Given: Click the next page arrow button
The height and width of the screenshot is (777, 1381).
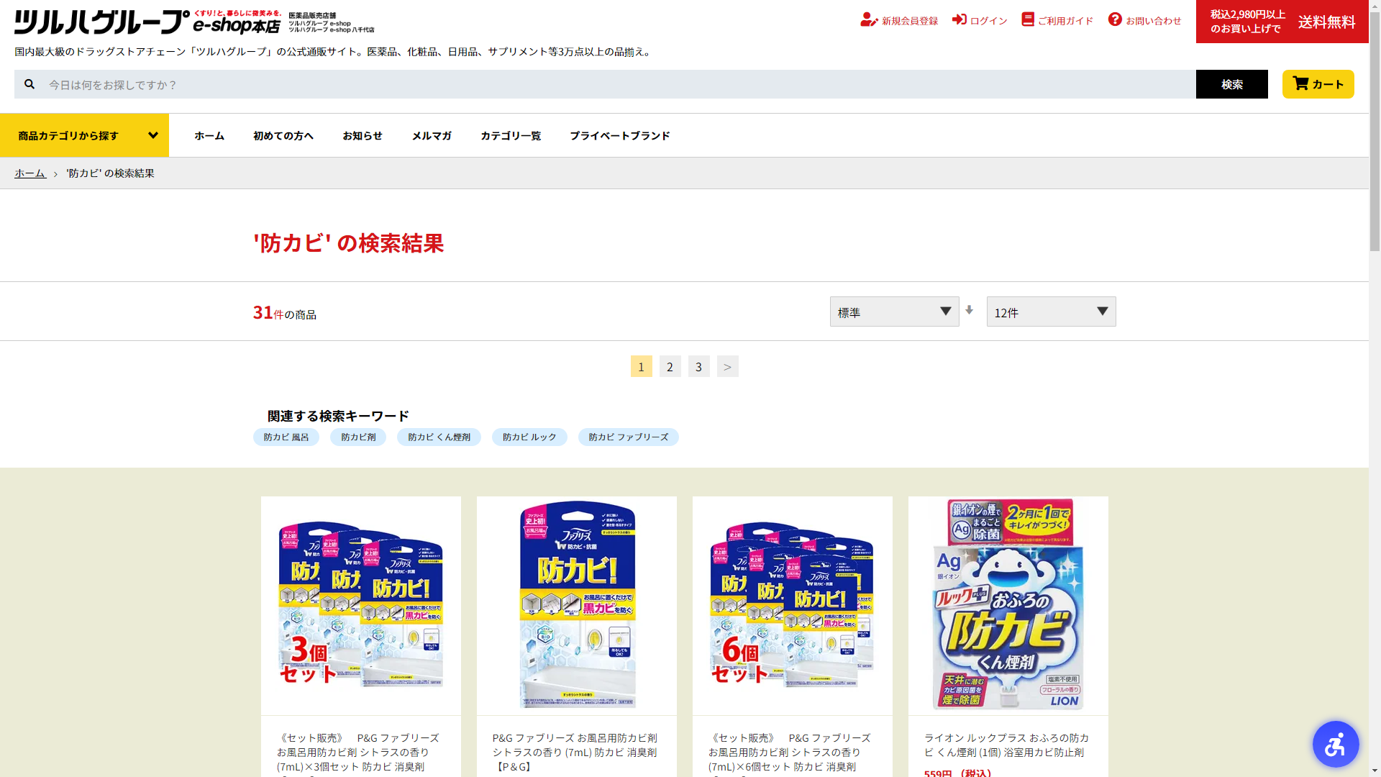Looking at the screenshot, I should pyautogui.click(x=726, y=366).
